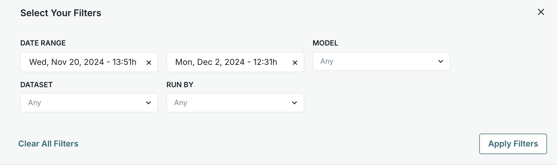Click the 12:31h end time text
The width and height of the screenshot is (557, 165).
[x=265, y=62]
